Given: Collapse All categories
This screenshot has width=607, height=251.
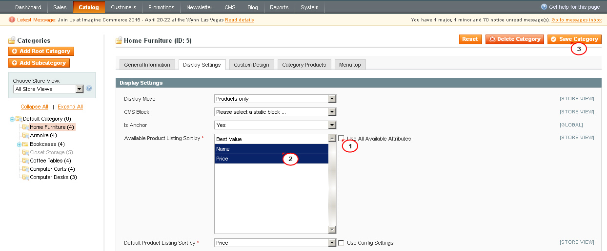Looking at the screenshot, I should (x=34, y=107).
